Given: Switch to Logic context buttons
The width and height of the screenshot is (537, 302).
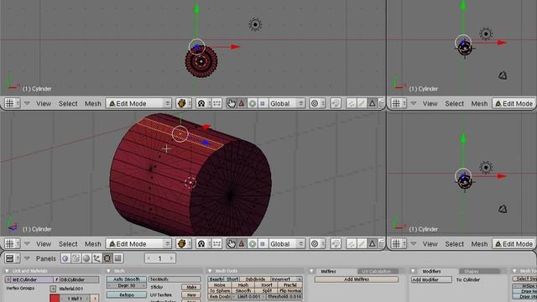Looking at the screenshot, I should pyautogui.click(x=65, y=258).
